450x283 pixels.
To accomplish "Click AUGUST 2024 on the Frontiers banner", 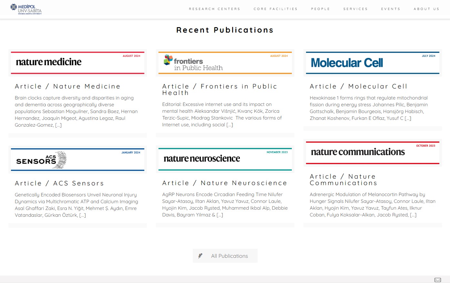I will [279, 56].
